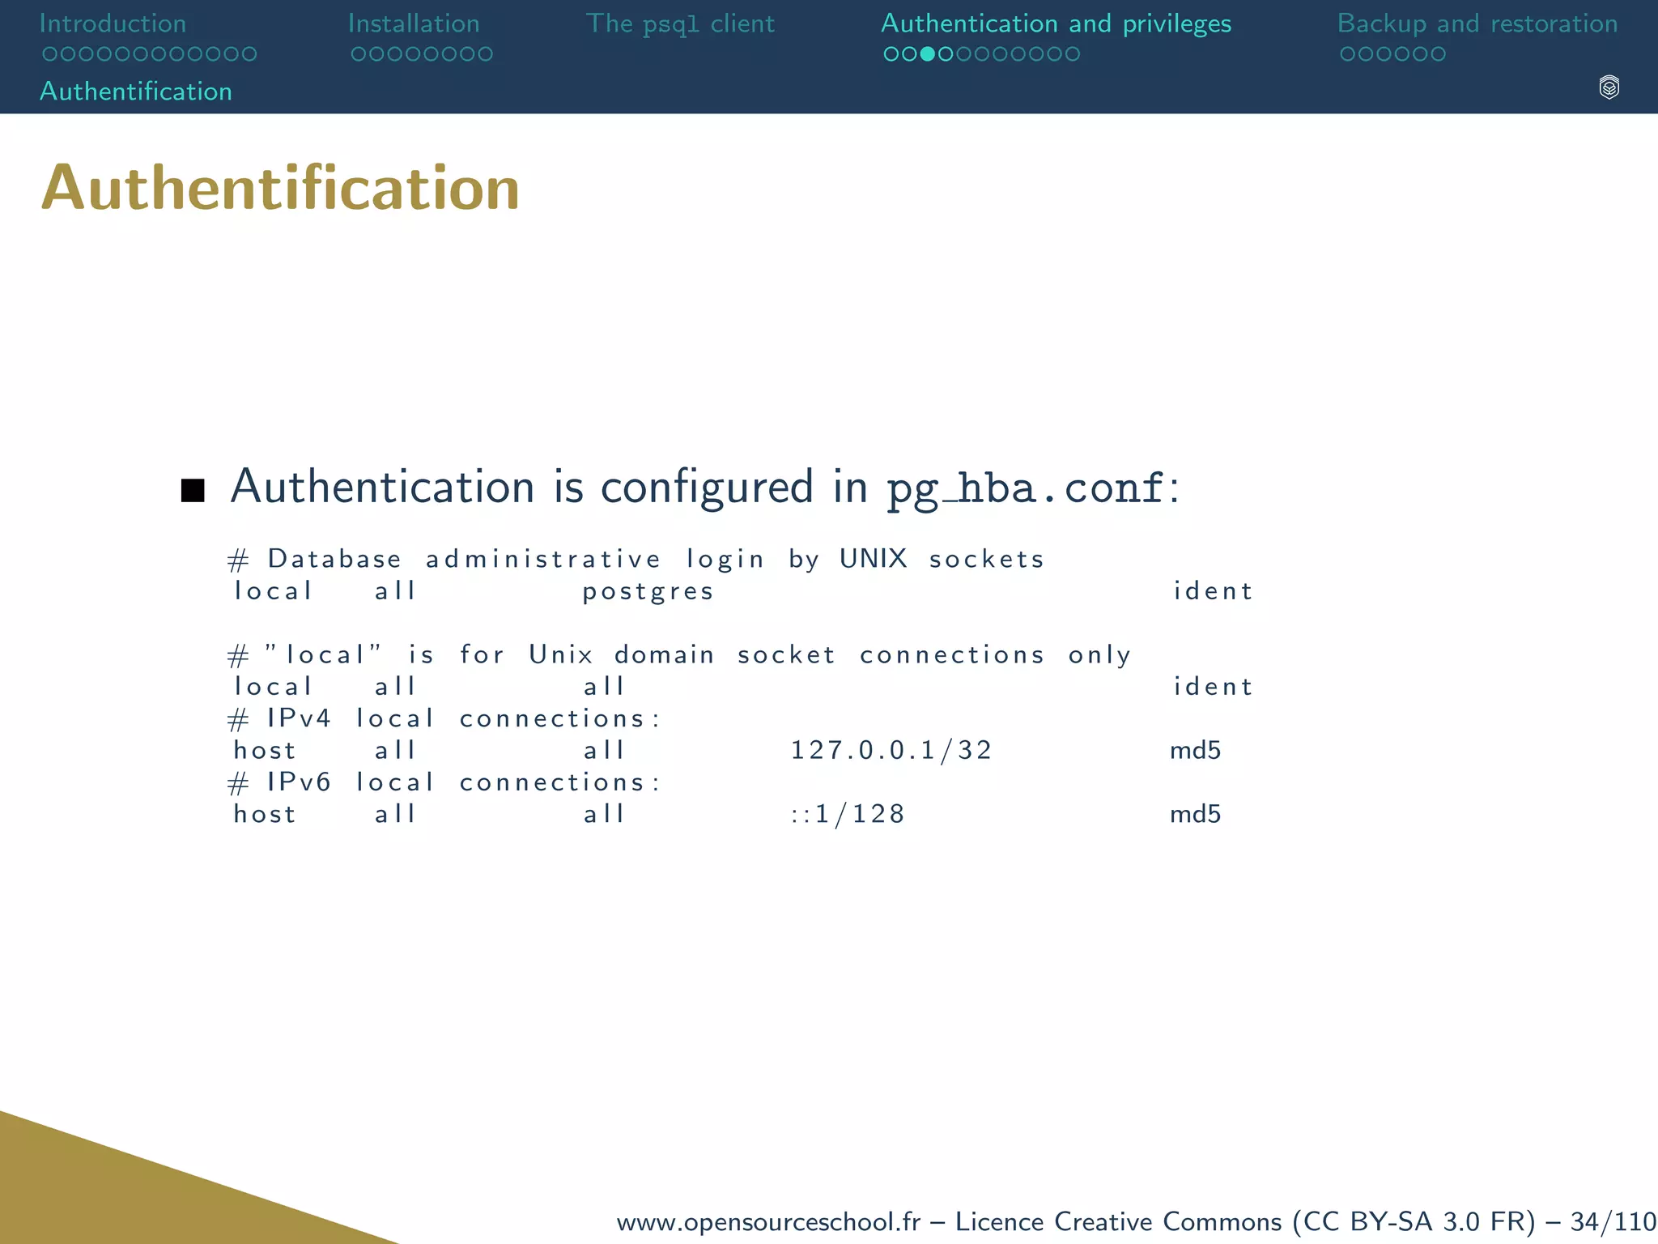The image size is (1658, 1244).
Task: Click first slide dot under Authentication and privileges
Action: [x=891, y=54]
